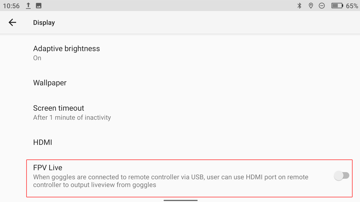
Task: Click the 'On' status under Adaptive brightness
Action: (x=37, y=58)
